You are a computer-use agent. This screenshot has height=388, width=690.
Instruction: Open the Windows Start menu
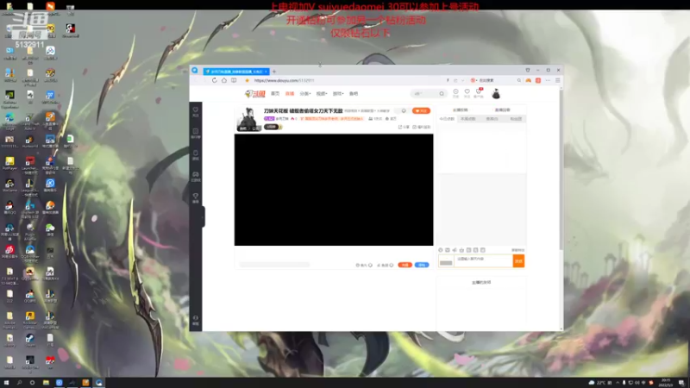click(x=6, y=383)
